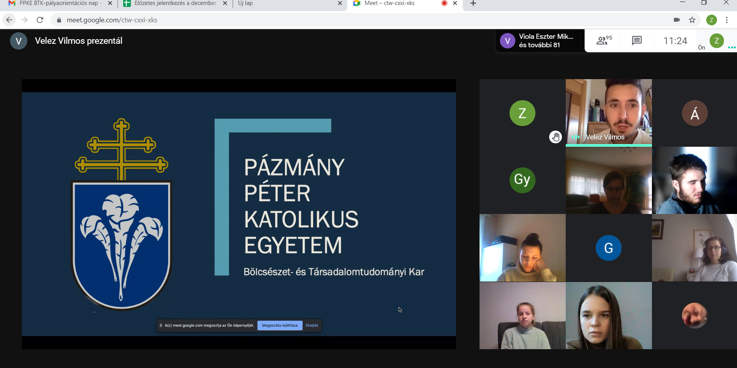The width and height of the screenshot is (737, 368).
Task: Select the Gy participant tile
Action: [522, 180]
